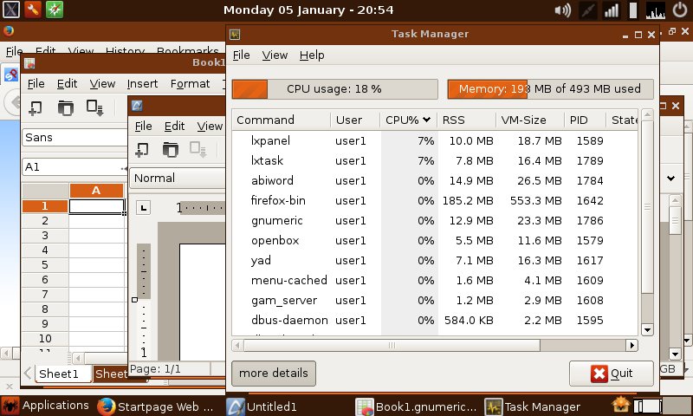Expand the Normal style dropdown in AbiWord
Image resolution: width=693 pixels, height=416 pixels.
177,178
